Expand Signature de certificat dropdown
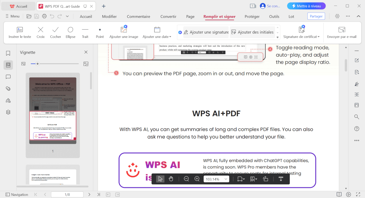This screenshot has height=198, width=365. tap(301, 33)
